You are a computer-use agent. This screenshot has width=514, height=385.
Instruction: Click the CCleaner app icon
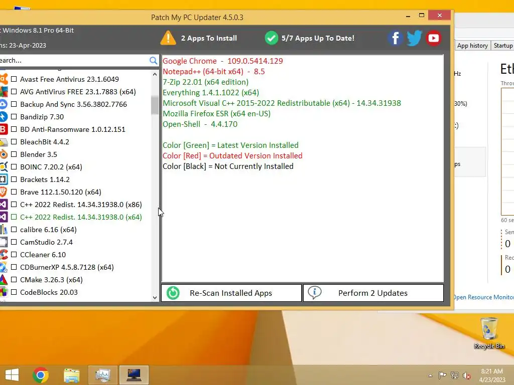pos(4,255)
